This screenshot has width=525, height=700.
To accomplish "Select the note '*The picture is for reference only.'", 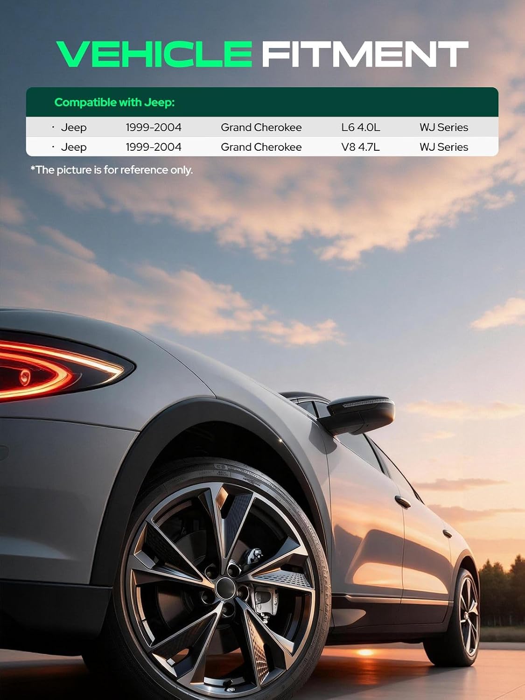I will coord(112,170).
